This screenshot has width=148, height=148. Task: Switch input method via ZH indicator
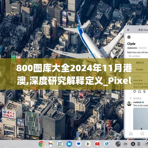pos(125,144)
